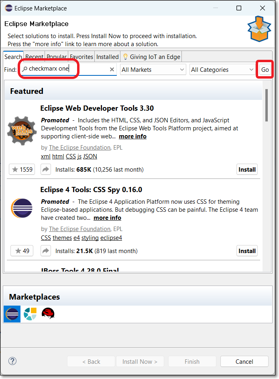The width and height of the screenshot is (279, 379).
Task: Install Eclipse Web Developer Tools 3.30
Action: click(247, 169)
